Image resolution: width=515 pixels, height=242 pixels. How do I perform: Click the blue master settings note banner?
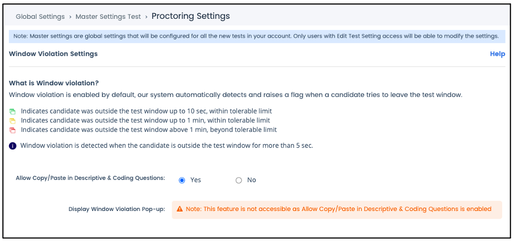[257, 36]
